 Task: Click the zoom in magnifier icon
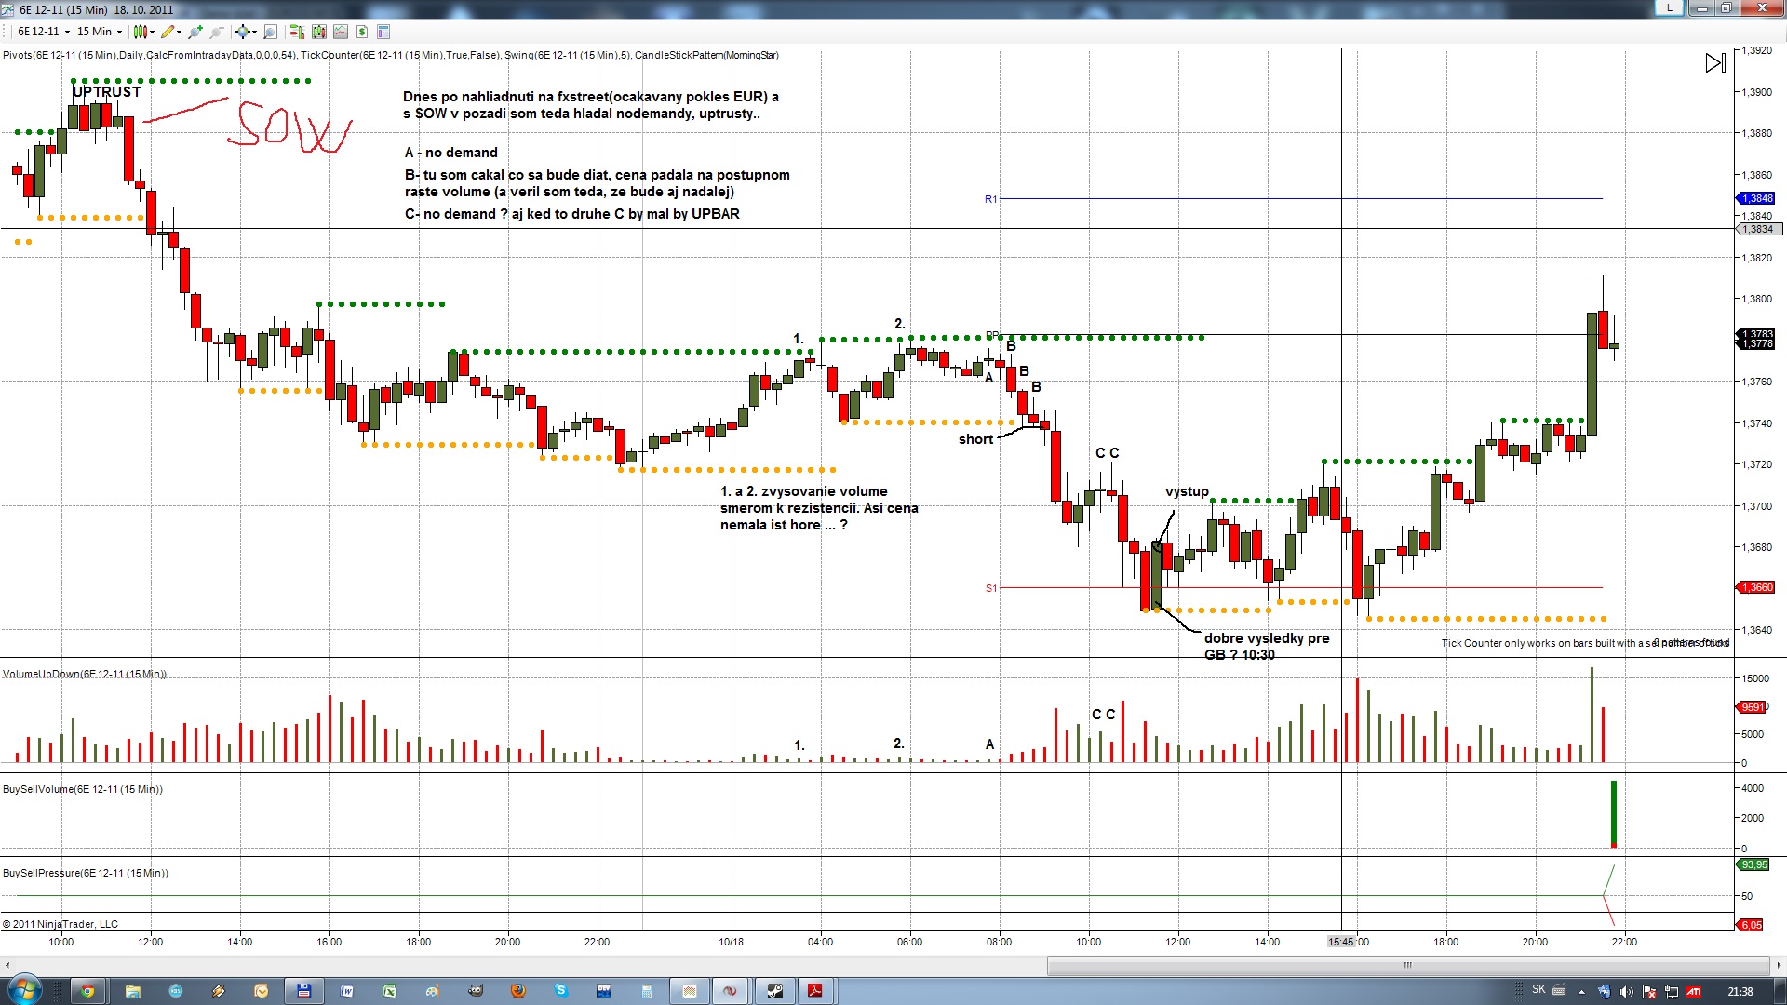pyautogui.click(x=195, y=32)
